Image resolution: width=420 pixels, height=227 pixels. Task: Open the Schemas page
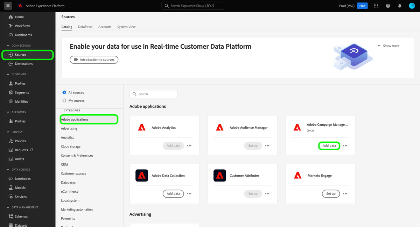pos(21,216)
